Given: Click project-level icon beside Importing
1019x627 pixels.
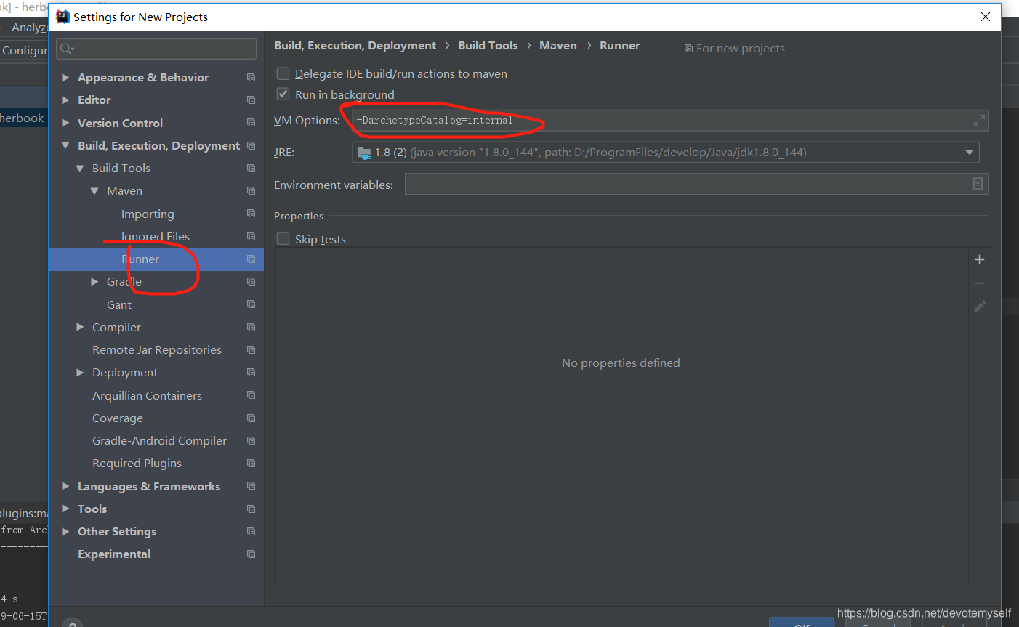Looking at the screenshot, I should click(x=251, y=214).
